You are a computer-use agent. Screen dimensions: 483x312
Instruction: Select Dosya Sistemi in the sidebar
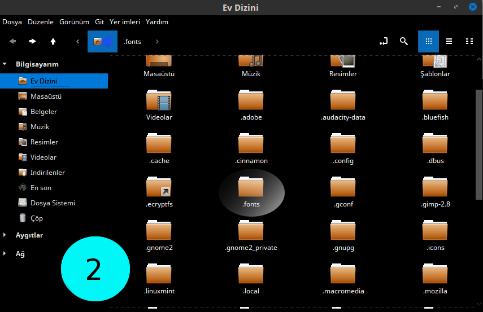pyautogui.click(x=54, y=203)
